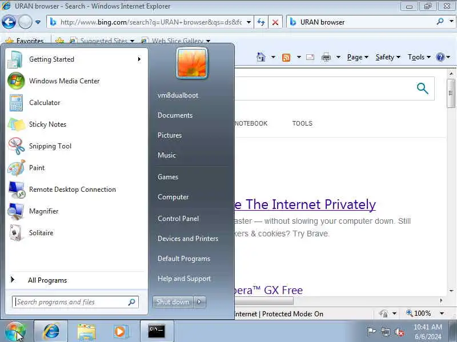Open the Tools menu in IE
457x342 pixels.
point(419,57)
